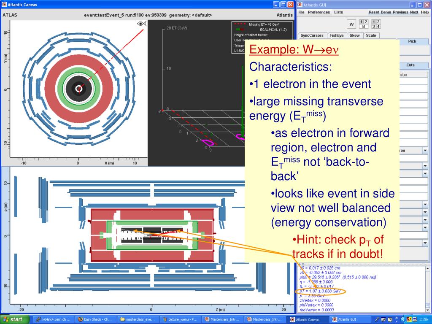Select window 3 in the four-window grid
432x324 pixels.
point(373,27)
